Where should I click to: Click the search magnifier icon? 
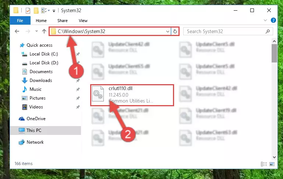268,31
